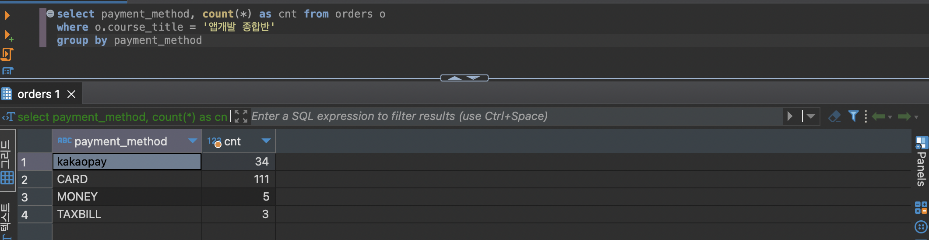Toggle the Panels side button
This screenshot has height=240, width=929.
pos(921,162)
